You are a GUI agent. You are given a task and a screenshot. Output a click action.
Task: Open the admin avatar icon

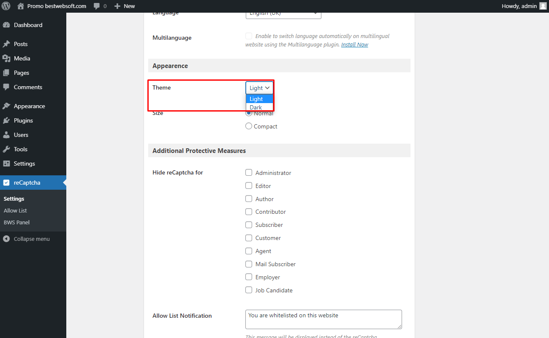click(543, 6)
